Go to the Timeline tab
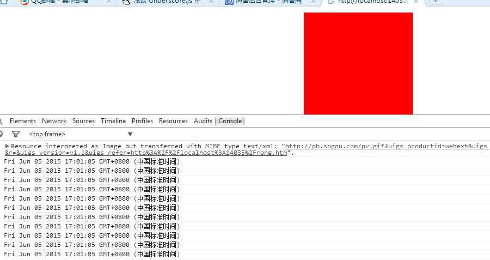The height and width of the screenshot is (260, 490). 113,121
